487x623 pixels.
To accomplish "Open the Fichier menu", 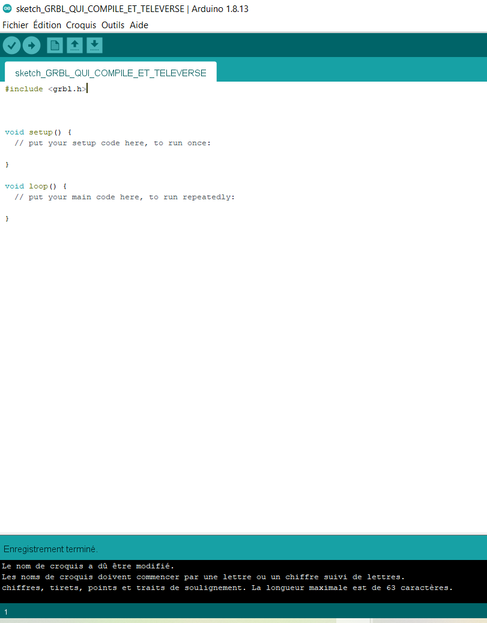I will (x=15, y=25).
